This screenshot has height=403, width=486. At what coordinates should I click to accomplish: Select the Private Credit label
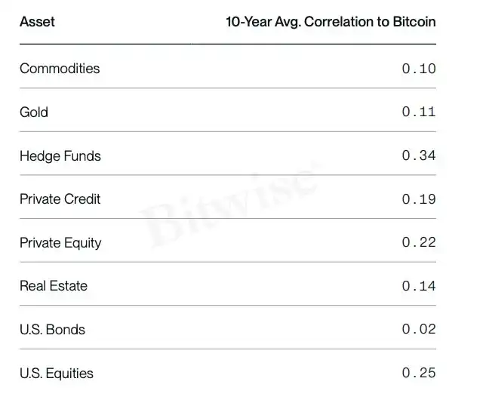(x=60, y=199)
